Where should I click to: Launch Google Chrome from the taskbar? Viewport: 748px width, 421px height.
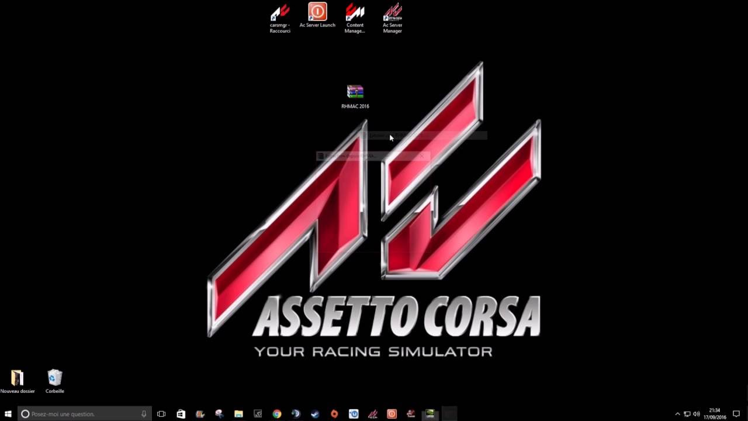[x=277, y=414]
